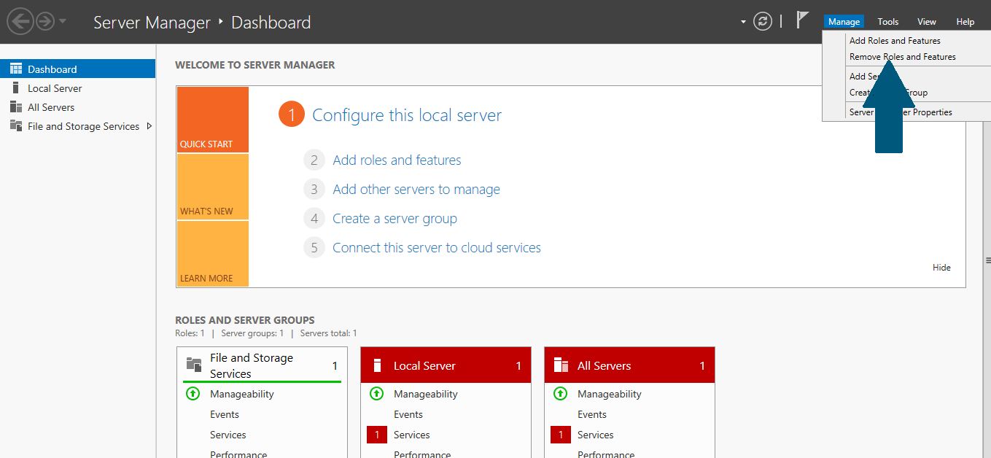The height and width of the screenshot is (458, 991).
Task: Click the red Services alert badge under Local Server
Action: (376, 435)
